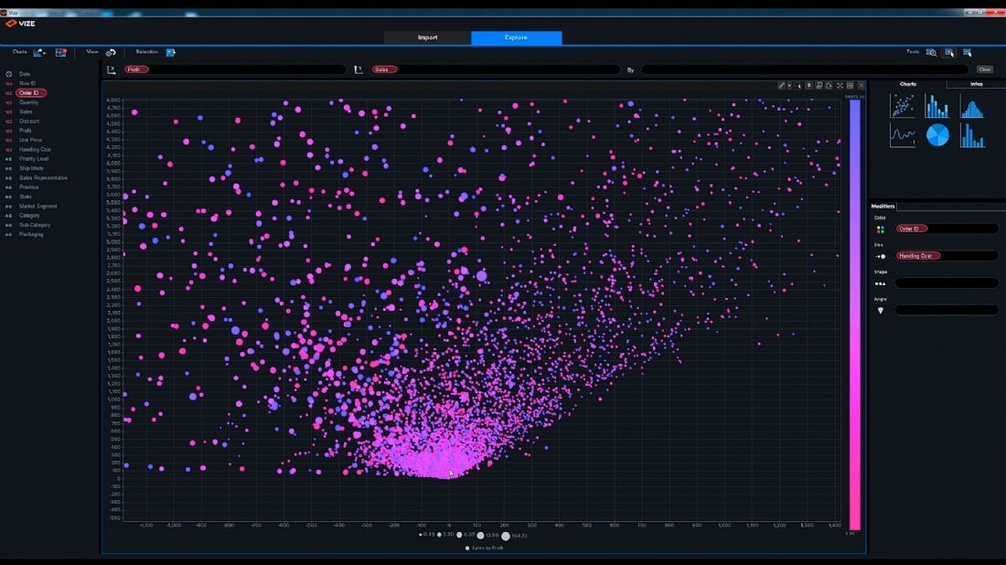Image resolution: width=1006 pixels, height=565 pixels.
Task: Click the chart fullscreen expand icon
Action: 840,85
